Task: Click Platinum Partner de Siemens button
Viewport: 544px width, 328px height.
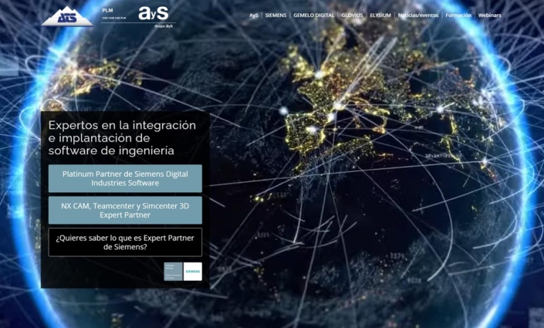Action: click(125, 178)
